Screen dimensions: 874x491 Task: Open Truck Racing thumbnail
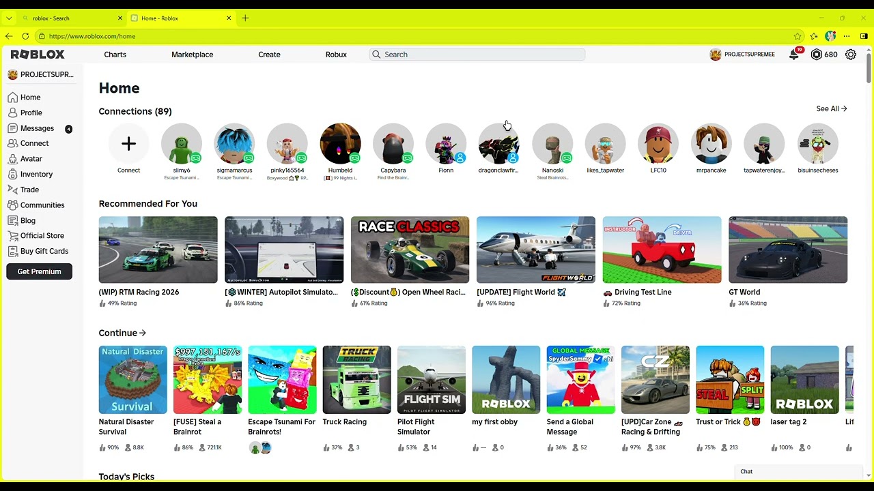coord(356,380)
